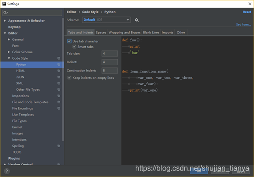This screenshot has width=254, height=177.
Task: Select JSON code style item
Action: point(20,77)
